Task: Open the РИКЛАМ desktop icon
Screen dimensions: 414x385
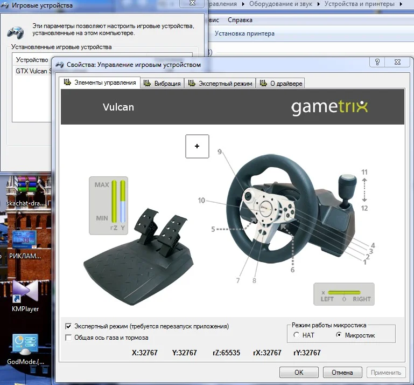Action: 25,240
